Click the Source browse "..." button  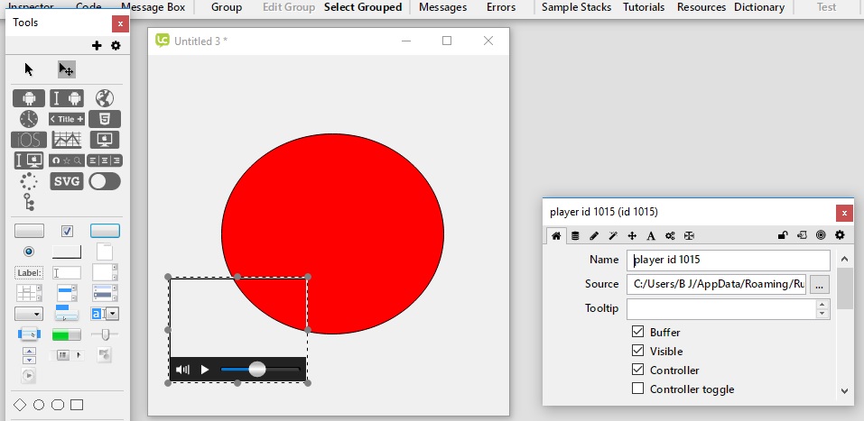pyautogui.click(x=819, y=285)
